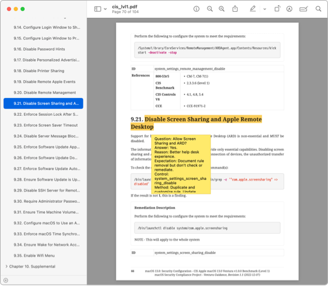Select 9.21 Disable Screen Sharing outline entry
The image size is (328, 286).
pyautogui.click(x=43, y=104)
